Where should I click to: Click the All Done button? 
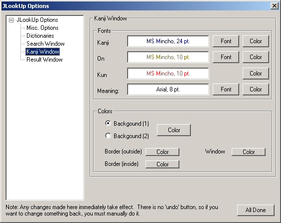point(256,210)
